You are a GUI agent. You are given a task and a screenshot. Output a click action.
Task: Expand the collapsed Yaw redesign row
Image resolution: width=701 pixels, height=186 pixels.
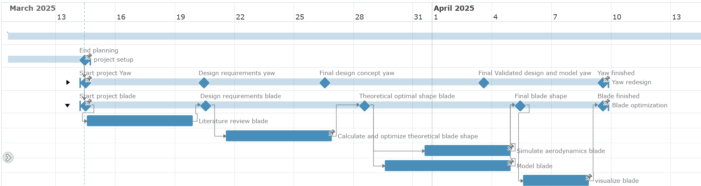(x=68, y=82)
